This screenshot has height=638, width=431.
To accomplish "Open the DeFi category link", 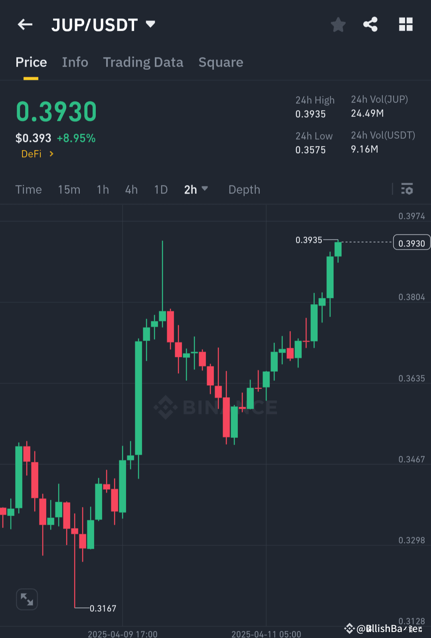I will 36,154.
